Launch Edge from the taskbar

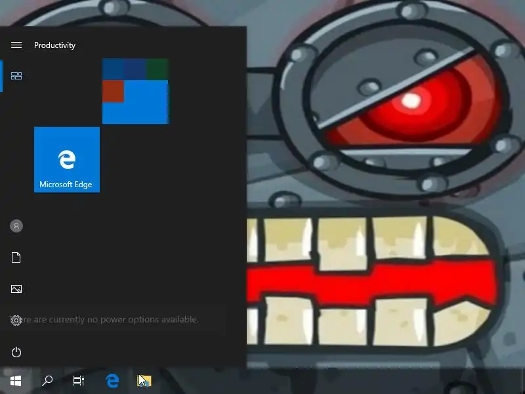point(112,381)
